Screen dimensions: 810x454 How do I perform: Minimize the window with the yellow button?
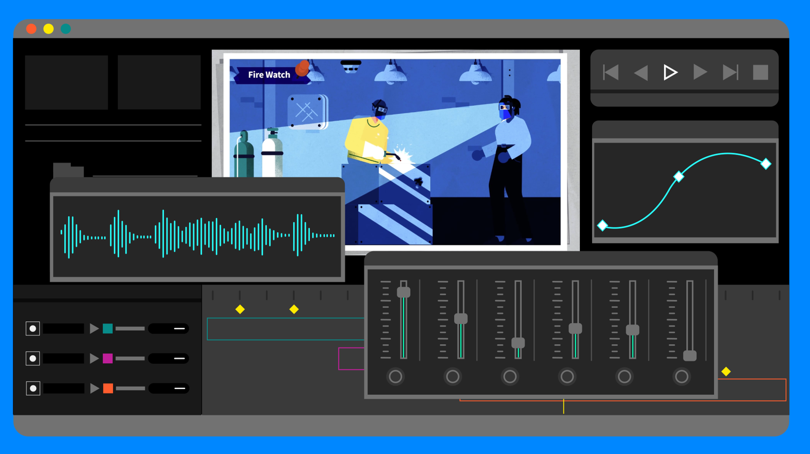tap(48, 29)
